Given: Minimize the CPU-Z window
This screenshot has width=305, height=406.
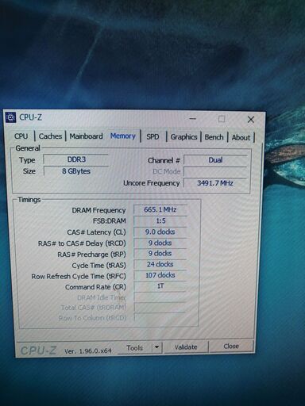Looking at the screenshot, I should click(x=193, y=119).
